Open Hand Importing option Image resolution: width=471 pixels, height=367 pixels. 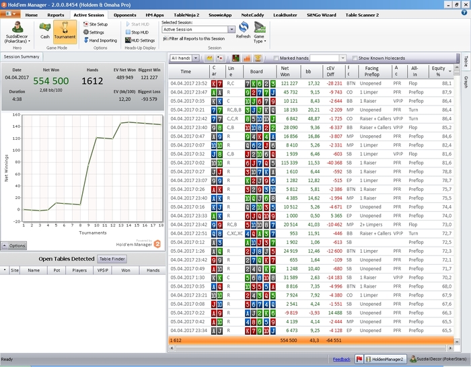pos(100,40)
